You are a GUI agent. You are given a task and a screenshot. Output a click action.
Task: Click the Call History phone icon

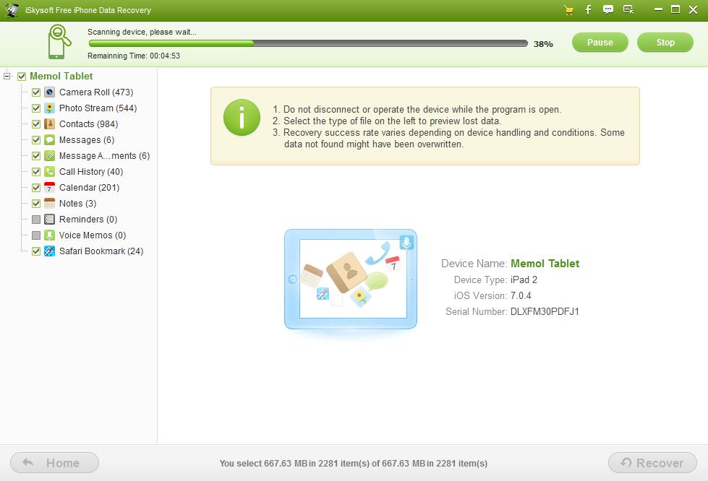[x=50, y=172]
